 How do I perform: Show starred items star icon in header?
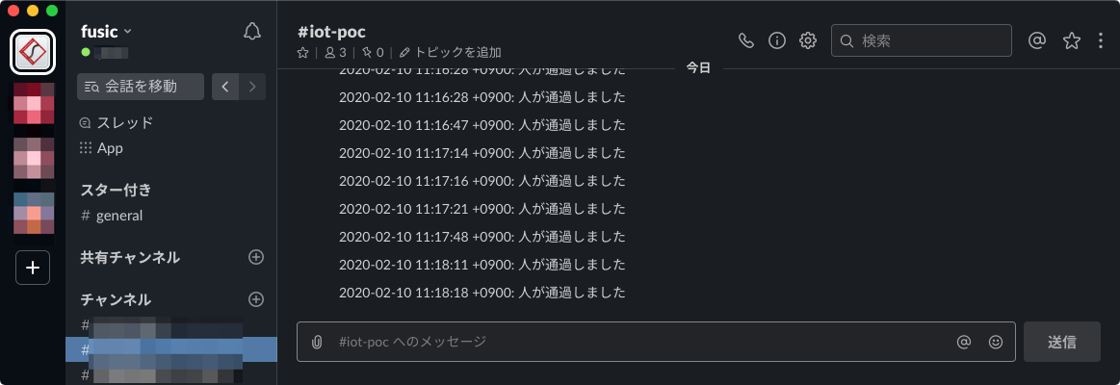pos(1072,40)
